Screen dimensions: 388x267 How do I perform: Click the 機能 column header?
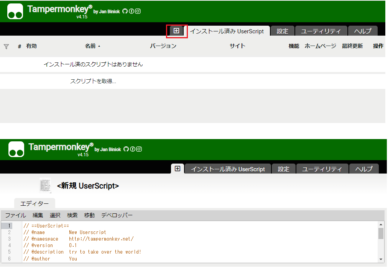pos(294,46)
